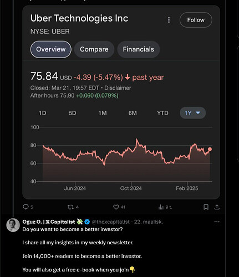Select the 1D time range

click(x=42, y=113)
